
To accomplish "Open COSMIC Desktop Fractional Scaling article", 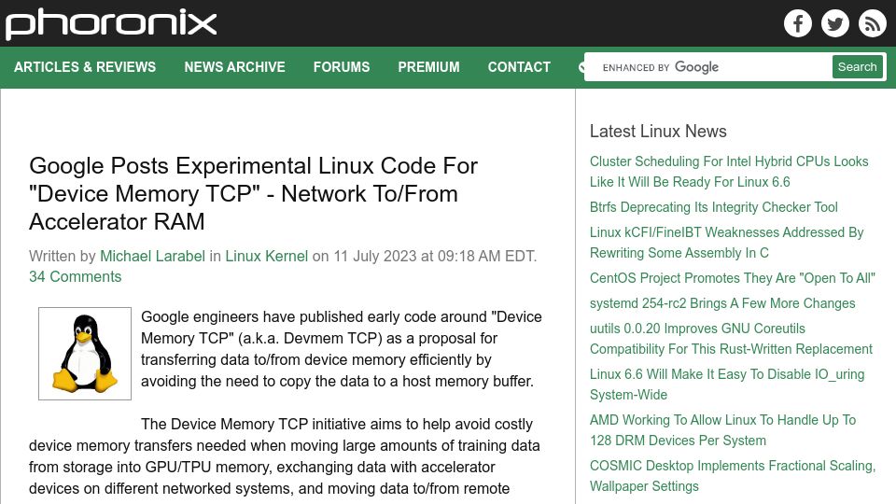I will click(x=733, y=475).
